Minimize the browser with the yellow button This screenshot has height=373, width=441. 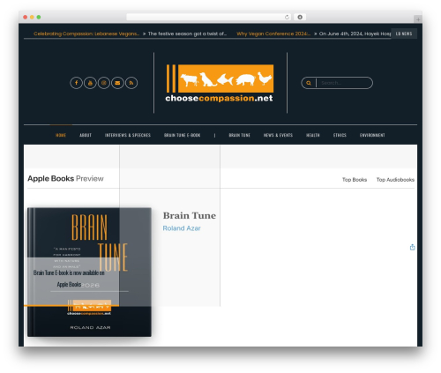pyautogui.click(x=32, y=17)
